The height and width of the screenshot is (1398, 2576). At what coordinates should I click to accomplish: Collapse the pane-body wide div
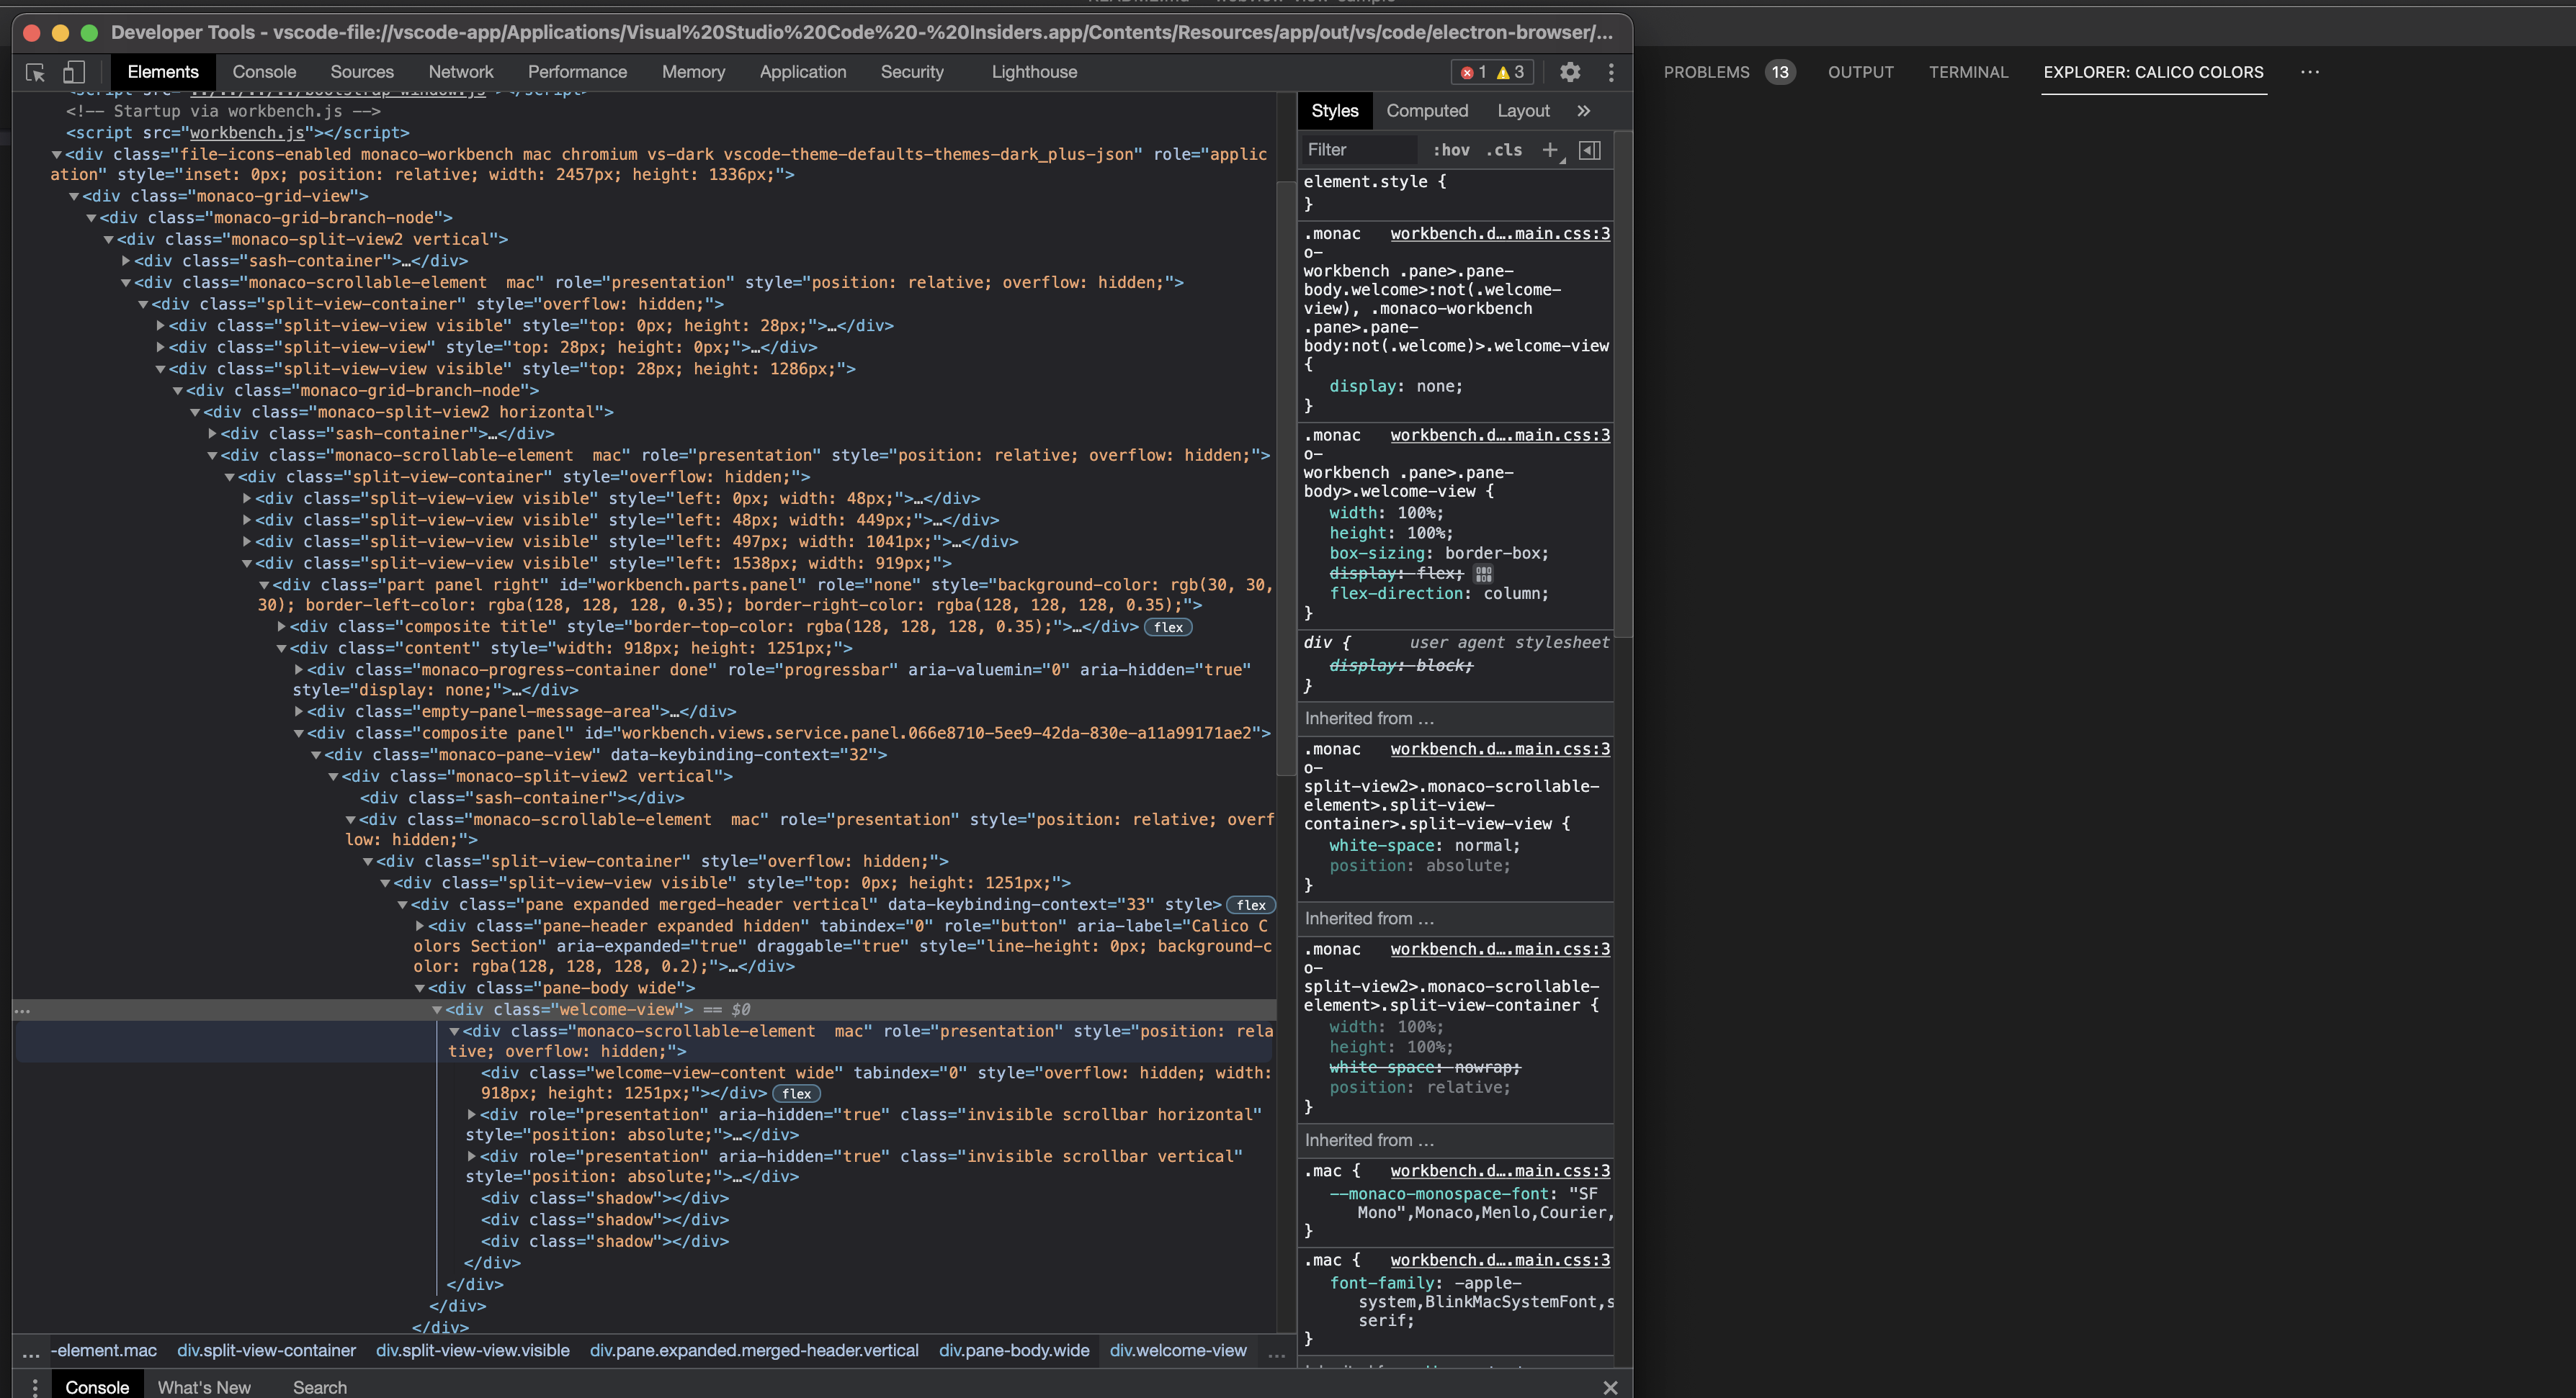pyautogui.click(x=420, y=988)
